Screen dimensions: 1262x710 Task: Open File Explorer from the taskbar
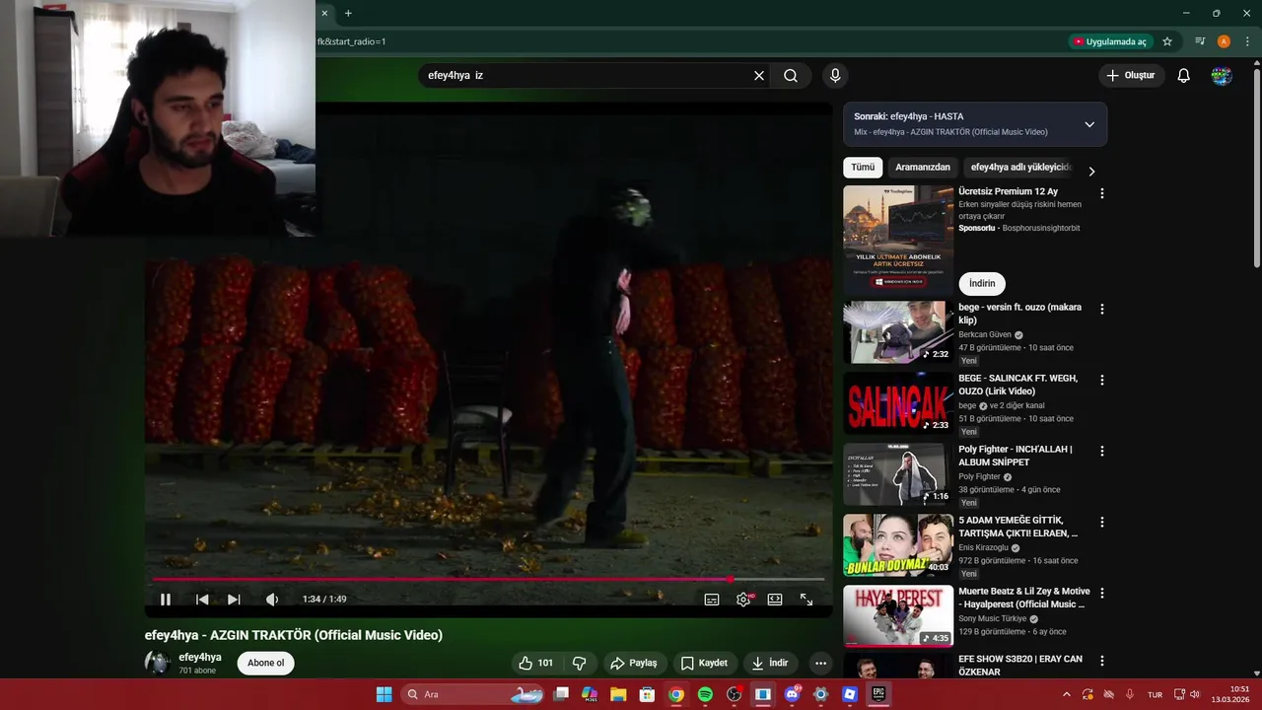click(x=618, y=694)
